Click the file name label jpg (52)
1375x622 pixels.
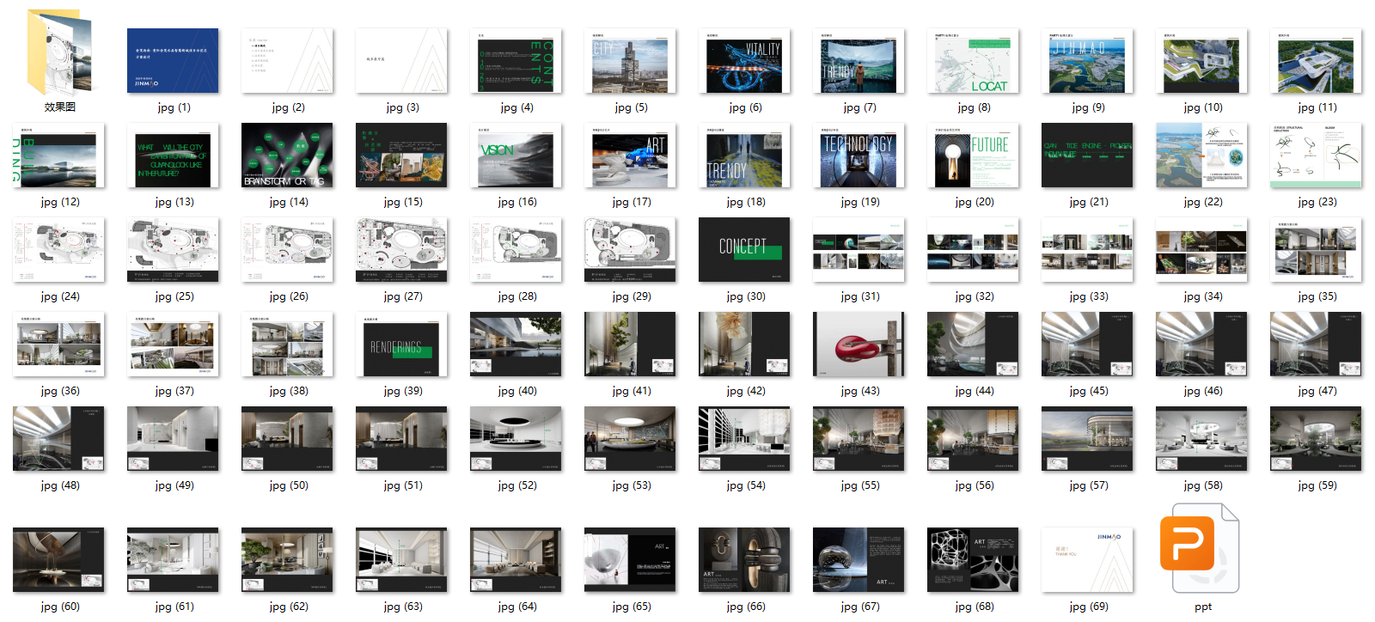point(516,485)
